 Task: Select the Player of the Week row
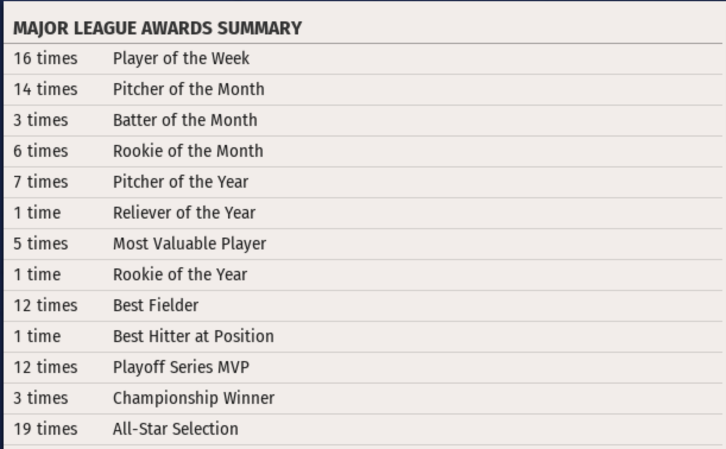click(181, 58)
